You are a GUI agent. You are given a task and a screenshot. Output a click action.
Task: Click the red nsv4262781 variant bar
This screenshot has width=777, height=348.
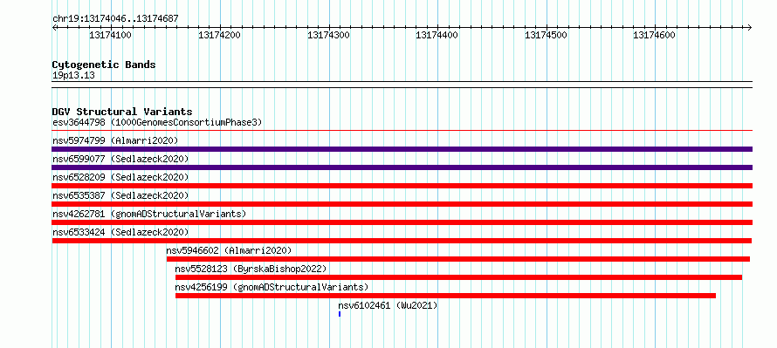(402, 222)
